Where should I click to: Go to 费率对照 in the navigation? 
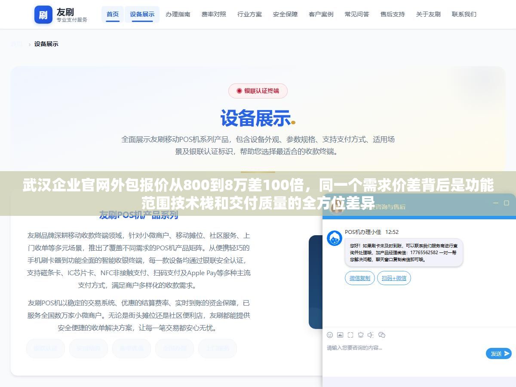click(214, 14)
